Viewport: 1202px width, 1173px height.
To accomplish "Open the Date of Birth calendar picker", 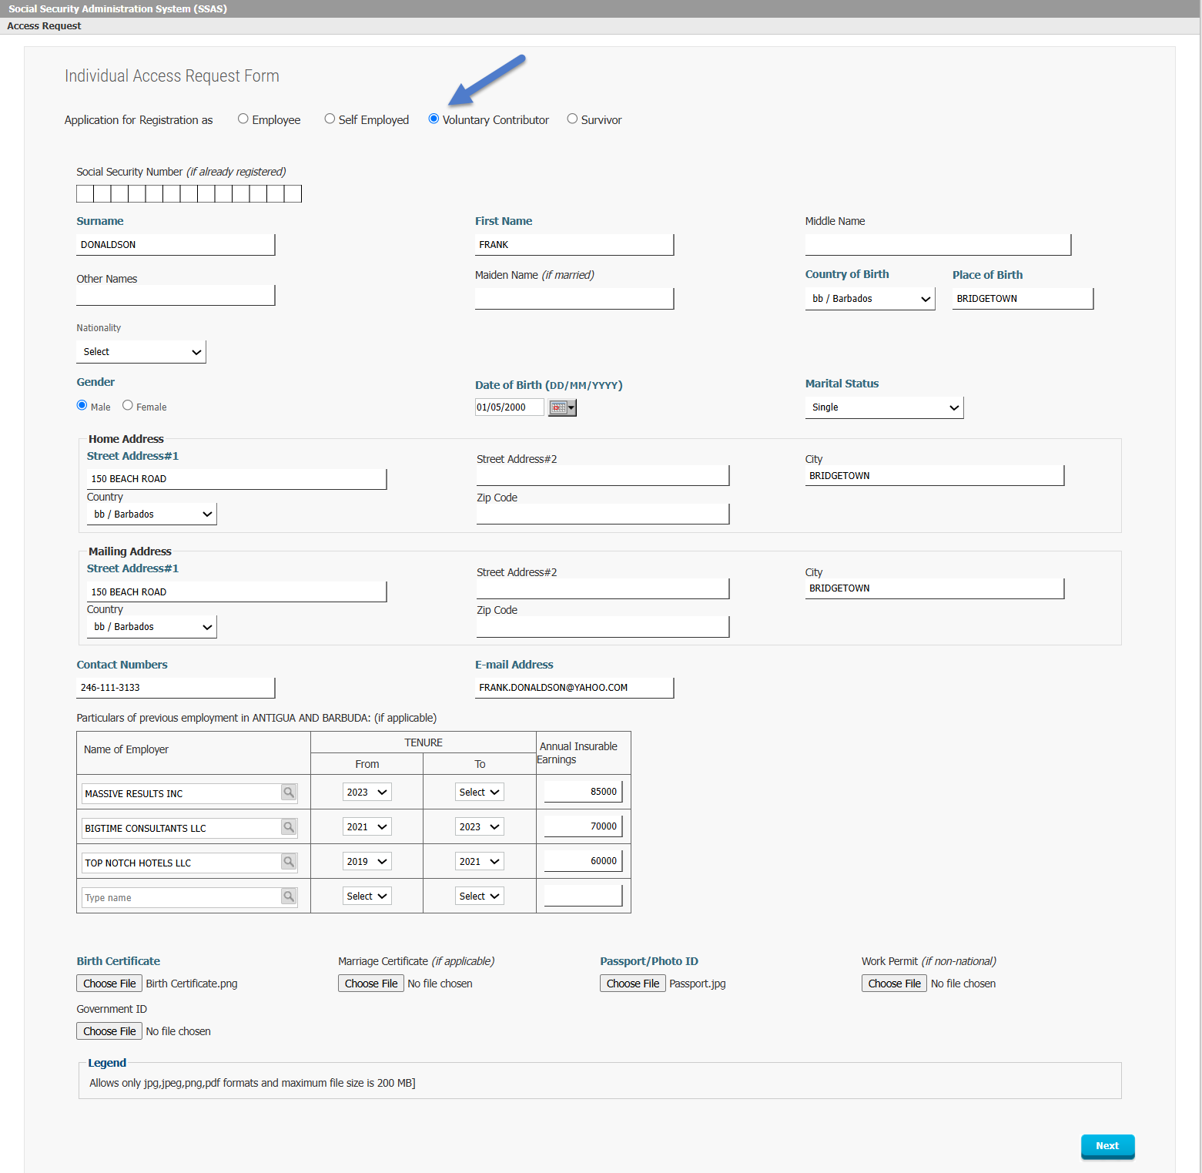I will [x=562, y=407].
